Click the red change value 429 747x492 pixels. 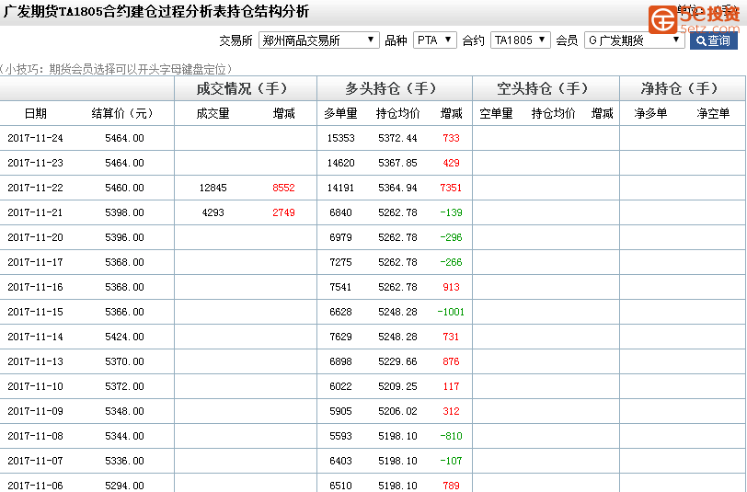point(451,163)
